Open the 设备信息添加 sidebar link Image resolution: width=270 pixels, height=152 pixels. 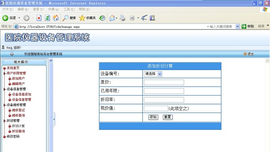point(21,94)
